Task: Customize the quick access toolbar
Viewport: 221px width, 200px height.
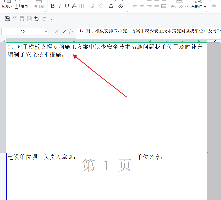Action: [51, 19]
